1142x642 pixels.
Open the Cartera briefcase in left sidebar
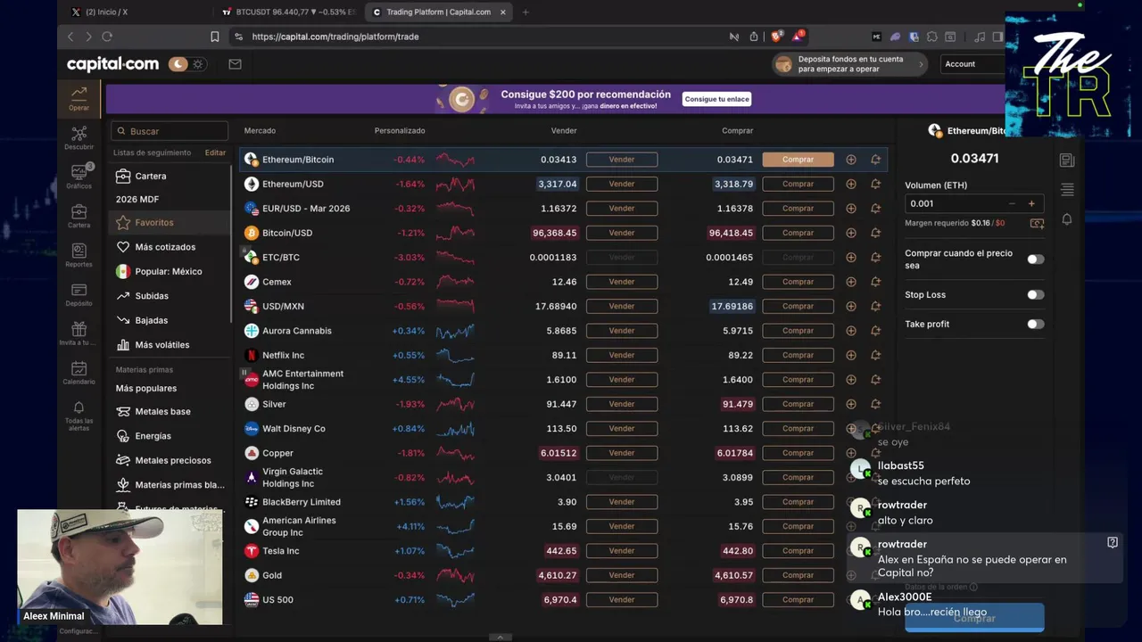(x=79, y=216)
